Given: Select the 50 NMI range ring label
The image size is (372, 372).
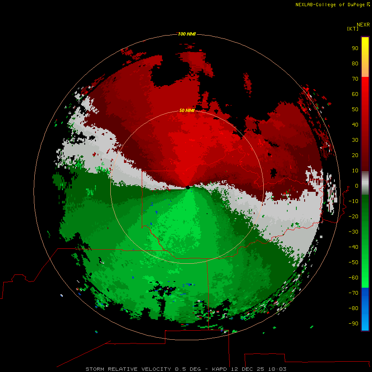Looking at the screenshot, I should click(187, 110).
